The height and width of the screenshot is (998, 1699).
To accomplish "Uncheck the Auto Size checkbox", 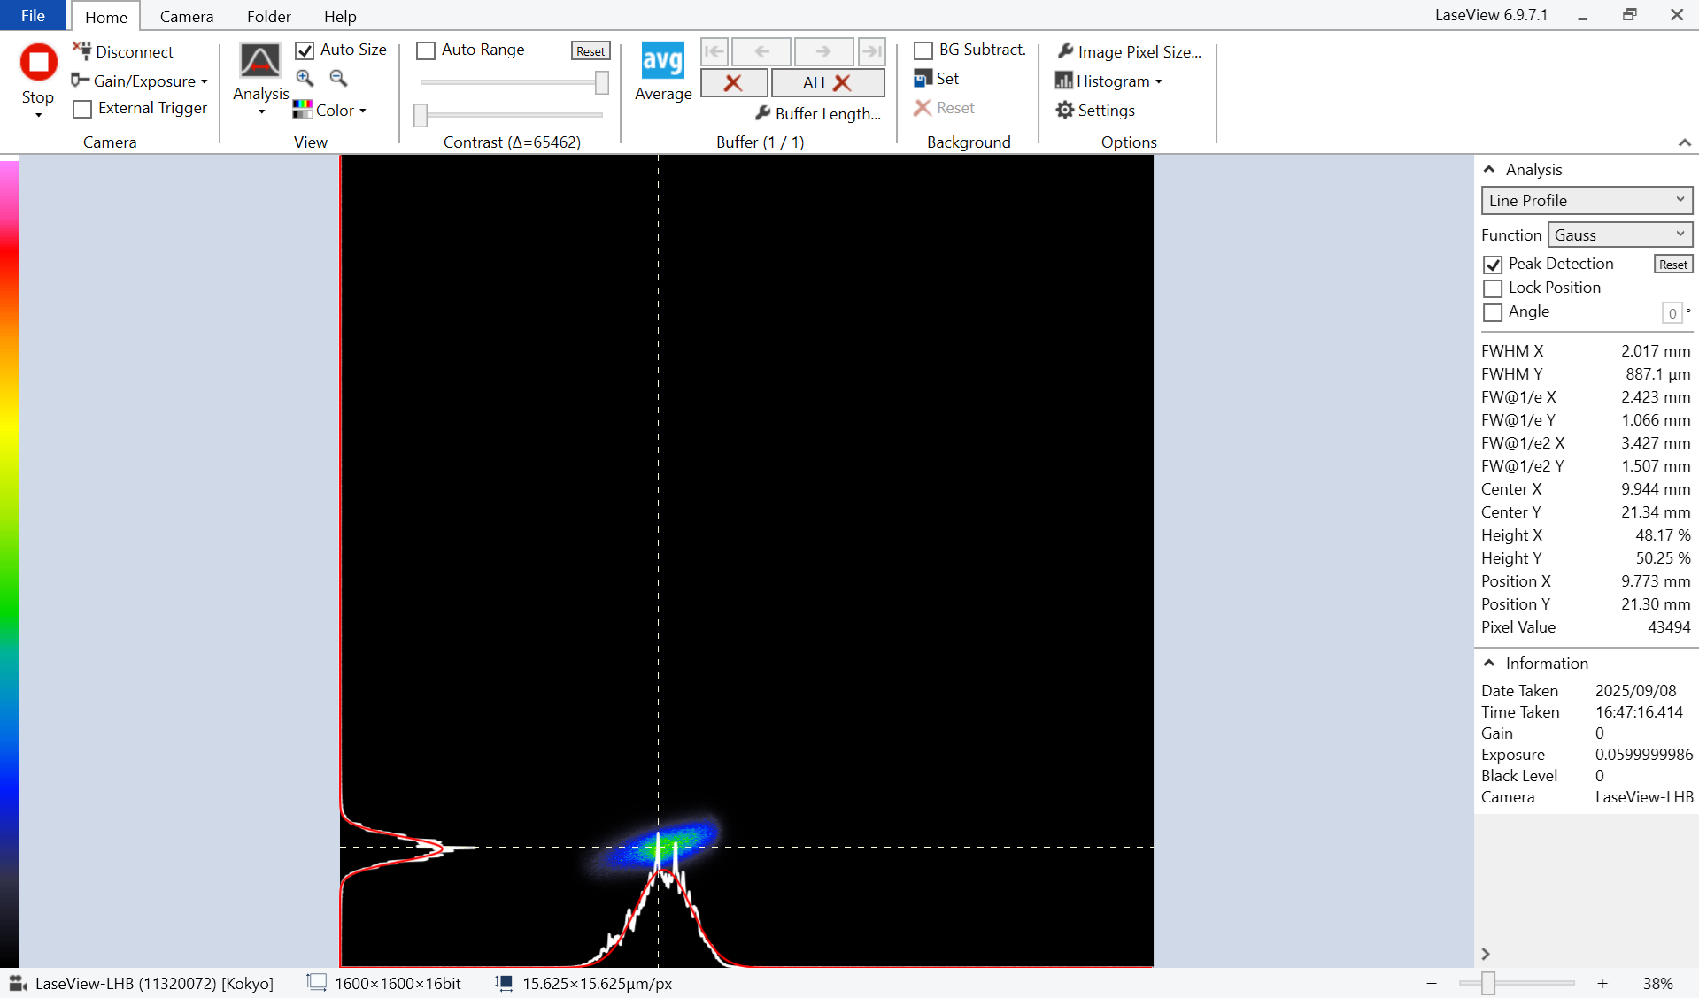I will point(305,50).
